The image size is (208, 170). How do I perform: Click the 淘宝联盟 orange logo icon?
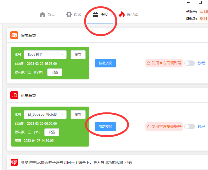pyautogui.click(x=14, y=35)
